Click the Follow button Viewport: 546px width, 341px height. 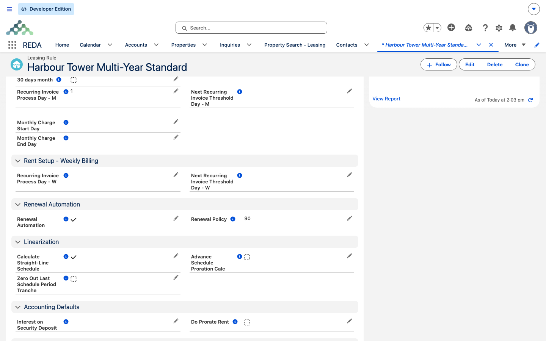(x=439, y=64)
